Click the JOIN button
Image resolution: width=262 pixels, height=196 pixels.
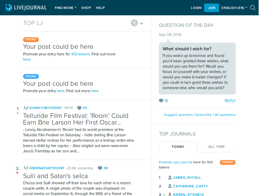click(212, 8)
